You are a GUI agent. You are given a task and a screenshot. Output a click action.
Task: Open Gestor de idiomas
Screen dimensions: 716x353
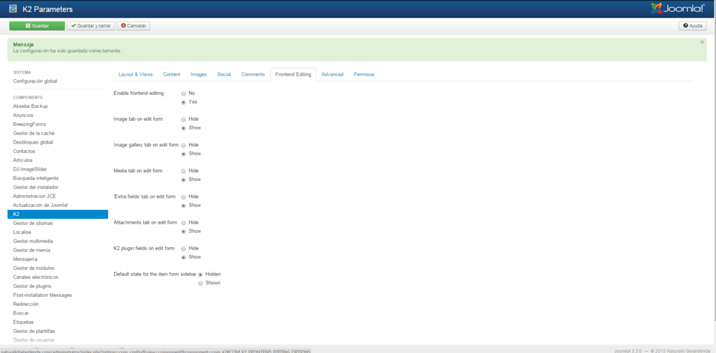pos(33,223)
